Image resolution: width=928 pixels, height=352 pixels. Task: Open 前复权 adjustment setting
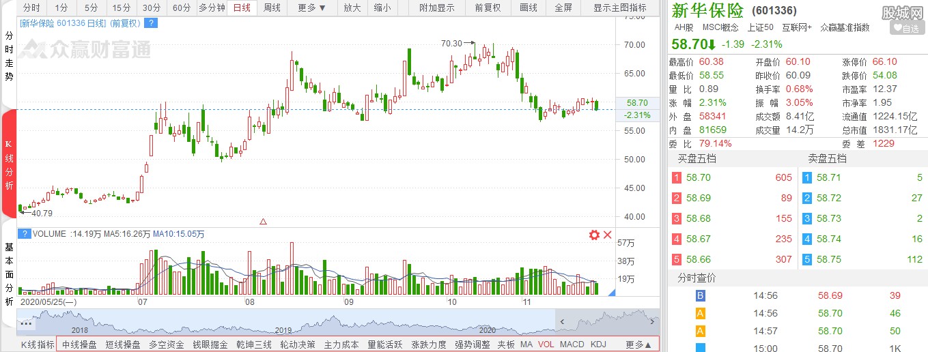point(488,8)
